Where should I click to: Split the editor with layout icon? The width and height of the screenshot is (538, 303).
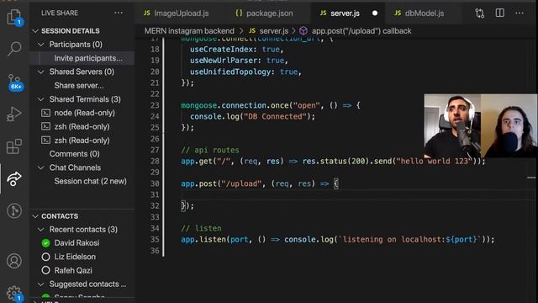coord(500,13)
